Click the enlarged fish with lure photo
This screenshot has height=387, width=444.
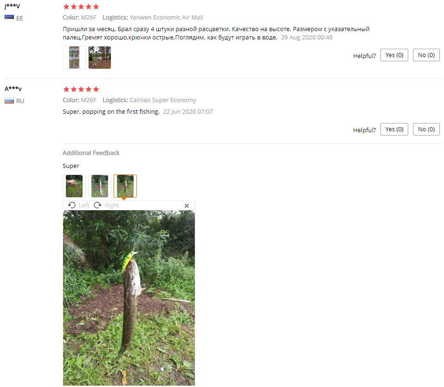point(129,298)
